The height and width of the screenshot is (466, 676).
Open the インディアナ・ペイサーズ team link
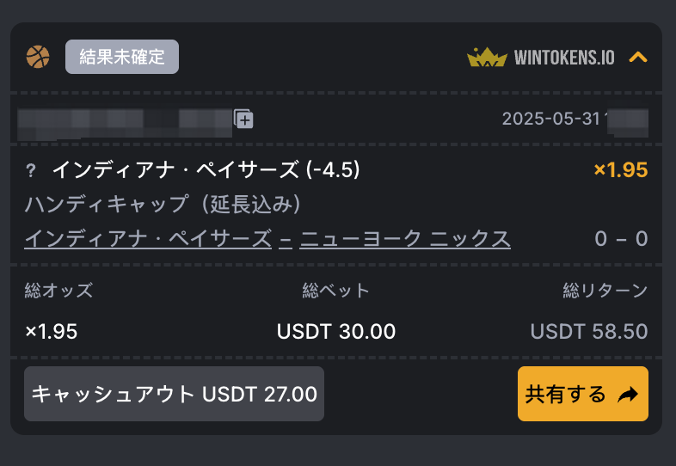148,238
